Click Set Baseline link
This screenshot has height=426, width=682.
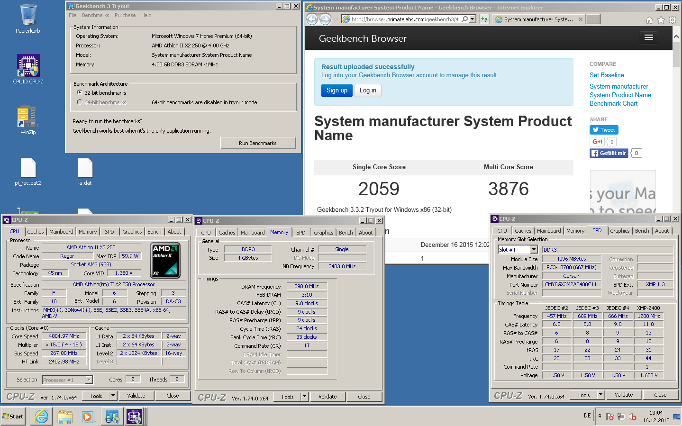[x=607, y=75]
